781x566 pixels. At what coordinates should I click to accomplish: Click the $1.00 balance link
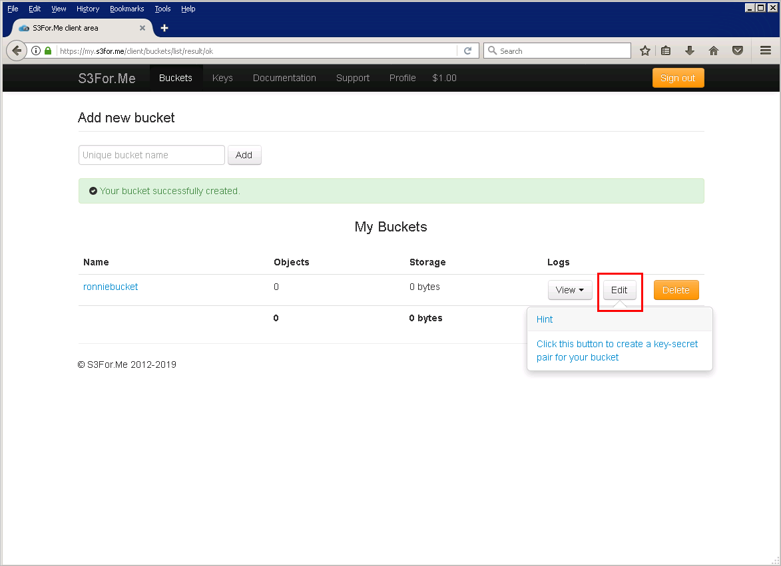click(444, 78)
